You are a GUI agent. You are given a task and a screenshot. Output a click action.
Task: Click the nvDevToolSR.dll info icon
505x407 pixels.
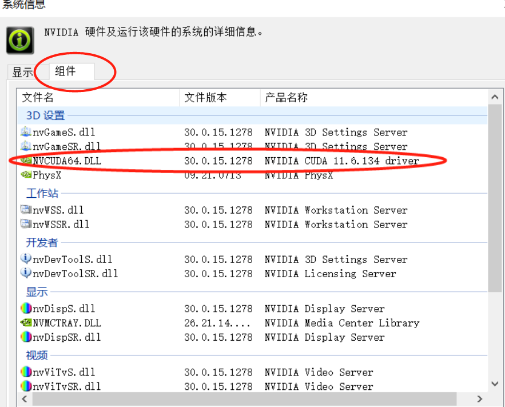point(26,273)
